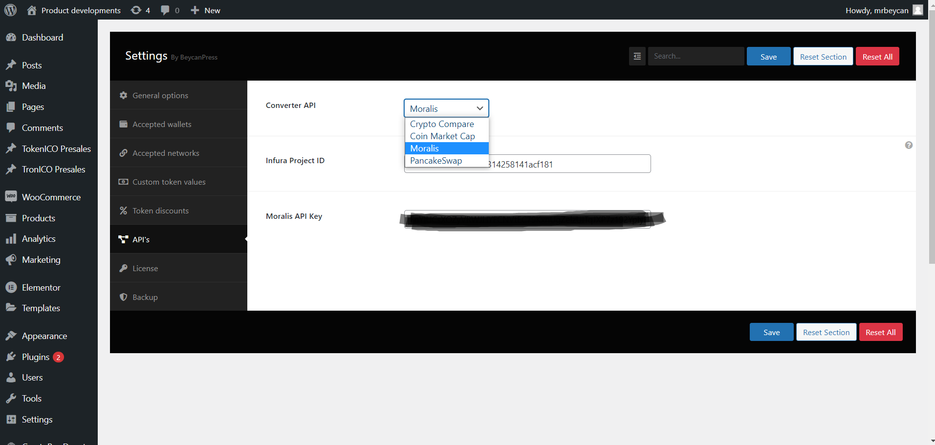The height and width of the screenshot is (445, 935).
Task: Click the top Save button
Action: (x=768, y=56)
